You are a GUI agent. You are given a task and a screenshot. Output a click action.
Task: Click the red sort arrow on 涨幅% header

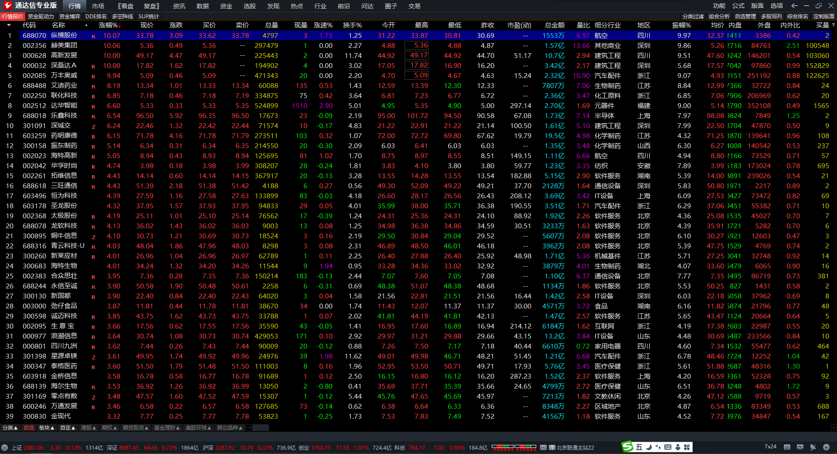(120, 25)
